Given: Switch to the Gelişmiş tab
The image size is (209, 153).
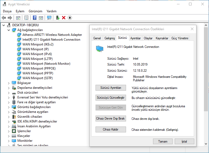Looking at the screenshot, I should tap(109, 38).
